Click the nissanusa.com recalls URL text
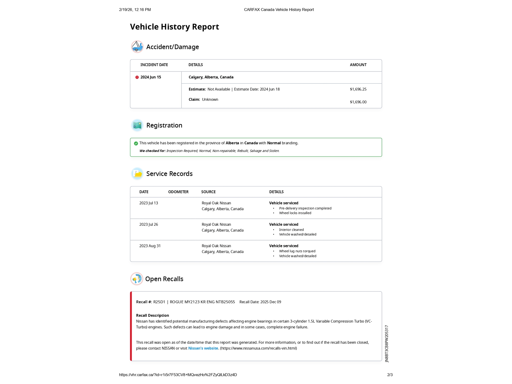 click(x=258, y=348)
